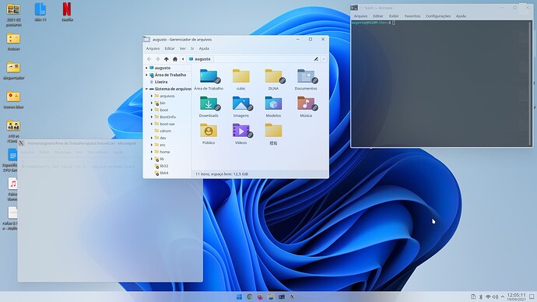Expand the Área de Trabalho tree node
Screen dimensions: 537x302
click(146, 75)
